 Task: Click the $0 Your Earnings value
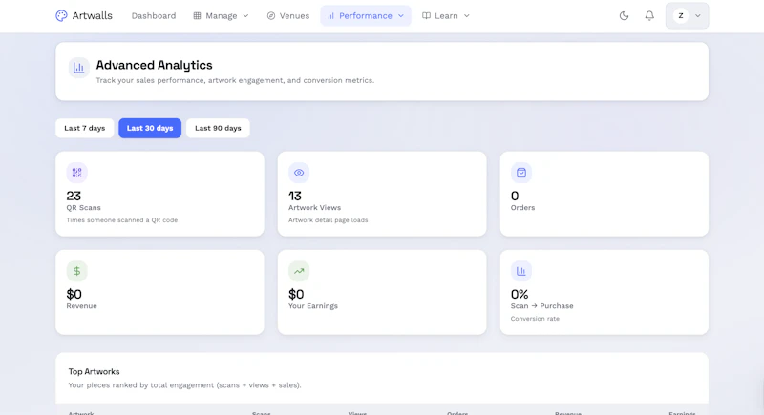coord(296,294)
